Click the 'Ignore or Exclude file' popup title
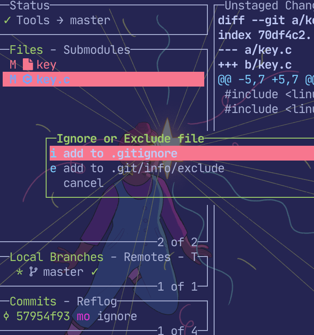The image size is (314, 335). click(130, 139)
